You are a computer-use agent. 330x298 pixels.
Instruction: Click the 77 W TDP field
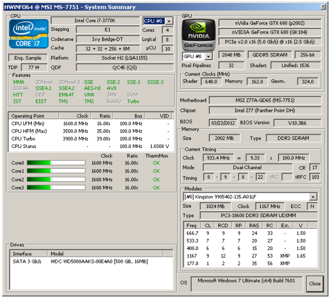(34, 68)
